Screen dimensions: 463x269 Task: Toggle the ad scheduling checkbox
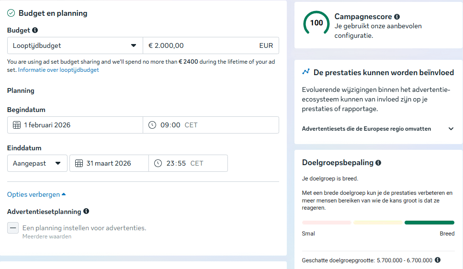[x=13, y=228]
